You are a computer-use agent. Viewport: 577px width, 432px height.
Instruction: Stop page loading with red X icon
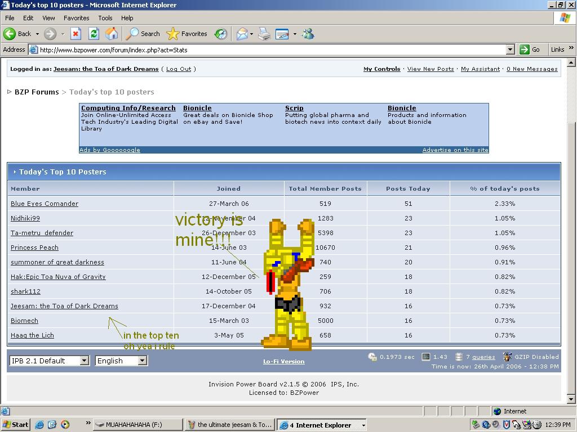(76, 34)
